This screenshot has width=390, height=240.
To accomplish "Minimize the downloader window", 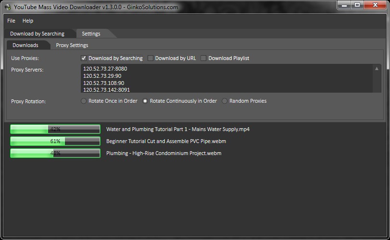I will (x=344, y=5).
